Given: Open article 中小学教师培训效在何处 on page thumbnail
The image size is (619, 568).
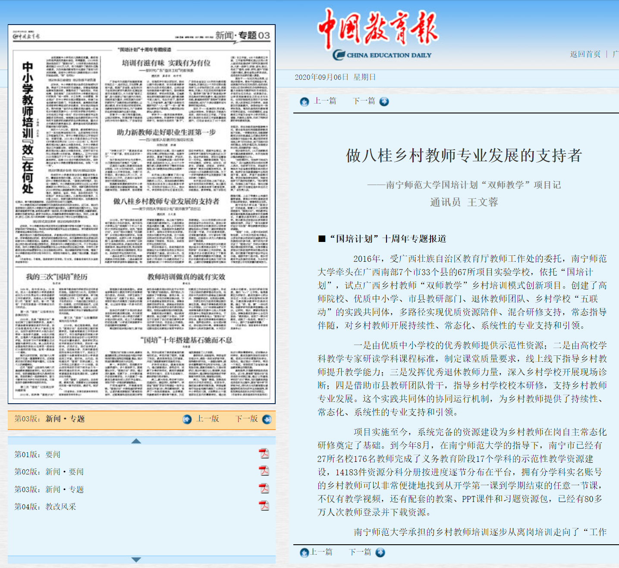Looking at the screenshot, I should [x=28, y=128].
